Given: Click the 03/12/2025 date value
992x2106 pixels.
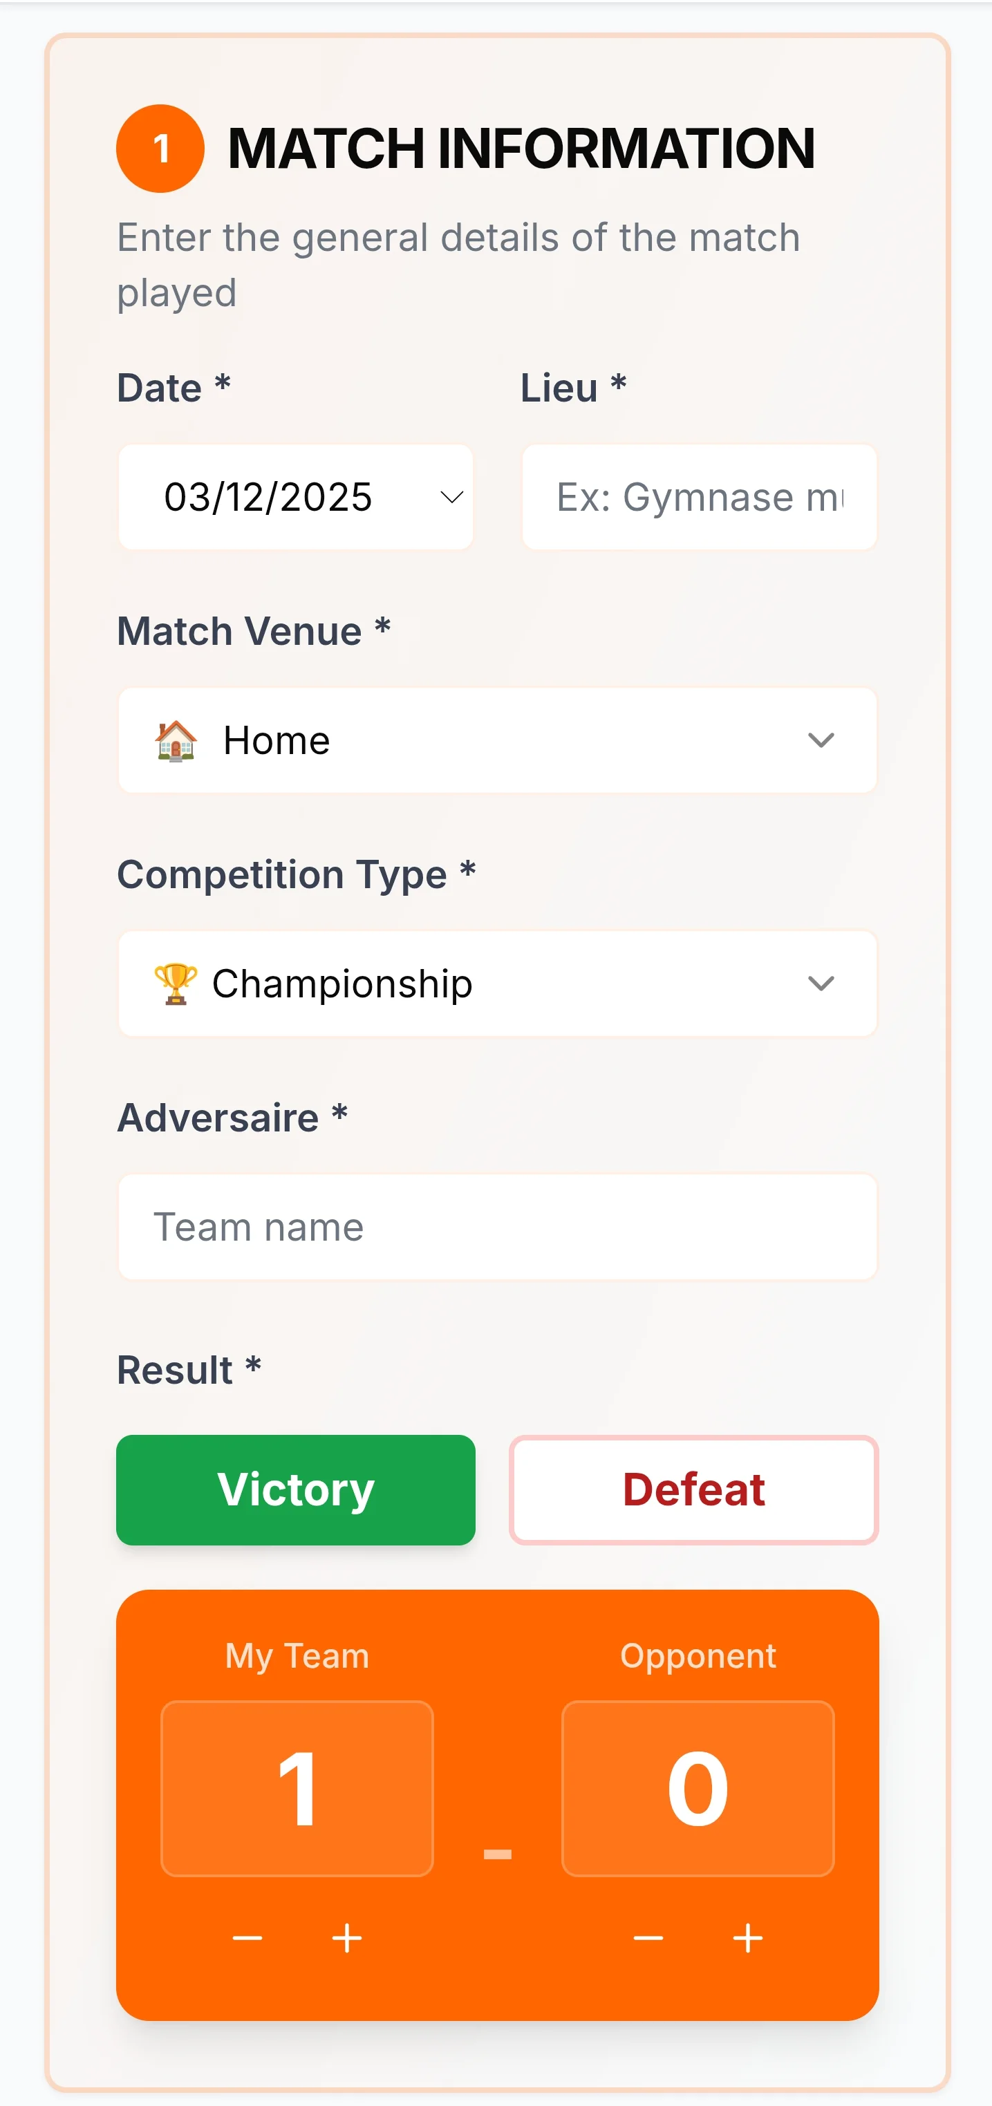Looking at the screenshot, I should (268, 497).
